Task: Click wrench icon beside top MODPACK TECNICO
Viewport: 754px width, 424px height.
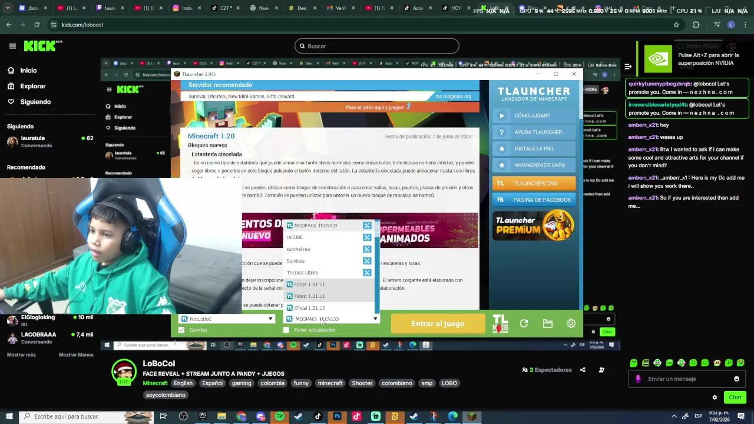Action: (x=367, y=226)
